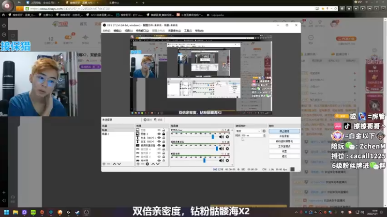Click mixer panel scroll-down arrow
387x217 pixels.
pos(232,165)
